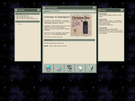Screen dimensions: 135x101
Task: Click the tranquility base window title icon
Action: (44, 8)
